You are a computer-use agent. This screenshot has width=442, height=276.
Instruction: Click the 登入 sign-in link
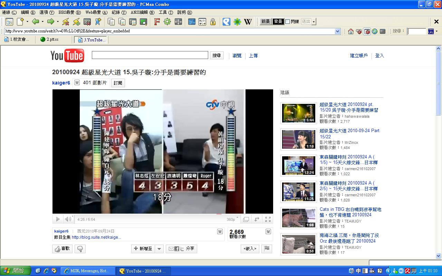379,56
